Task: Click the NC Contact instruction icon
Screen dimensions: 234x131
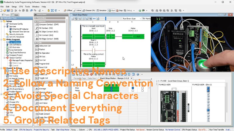Action: pos(37,28)
